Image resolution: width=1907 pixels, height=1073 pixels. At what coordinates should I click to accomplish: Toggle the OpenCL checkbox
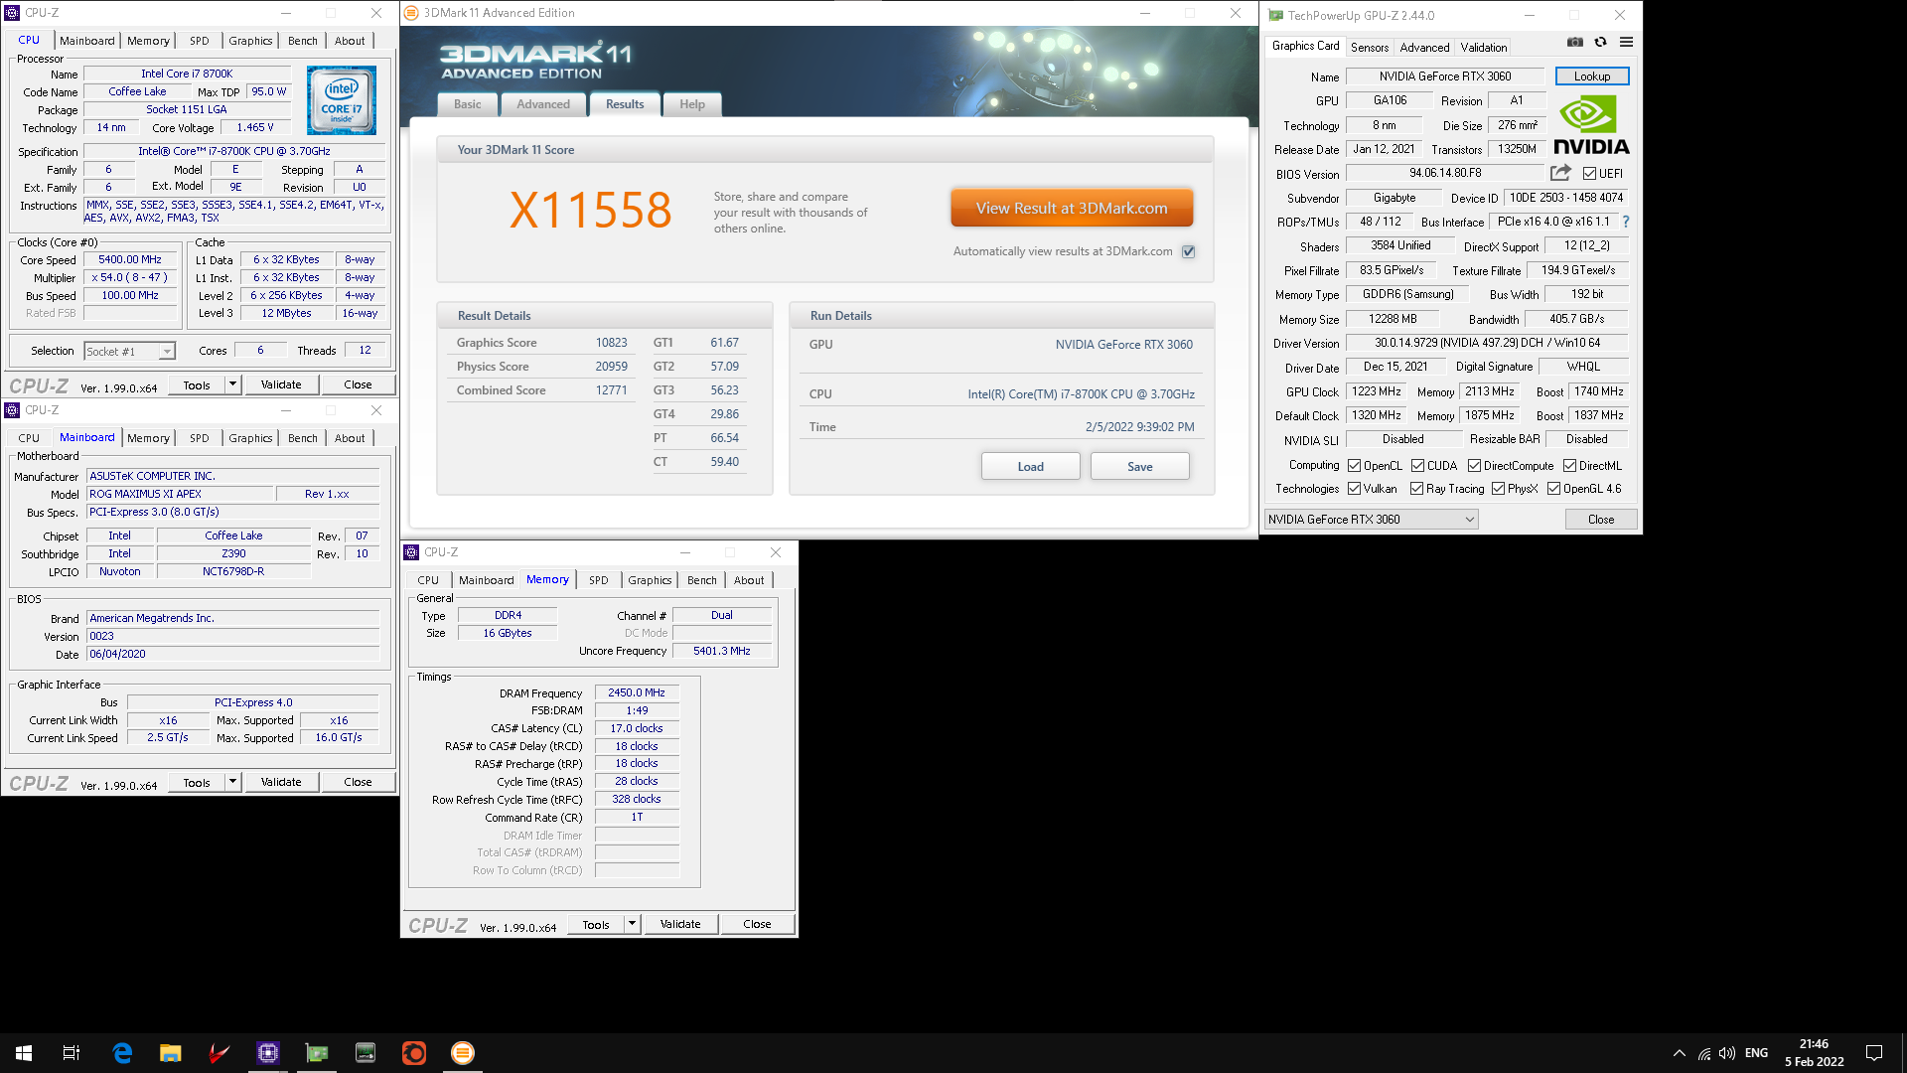[x=1354, y=466]
